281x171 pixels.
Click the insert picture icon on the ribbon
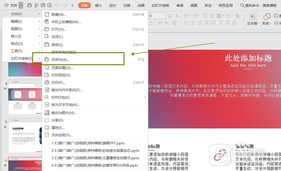(276, 16)
